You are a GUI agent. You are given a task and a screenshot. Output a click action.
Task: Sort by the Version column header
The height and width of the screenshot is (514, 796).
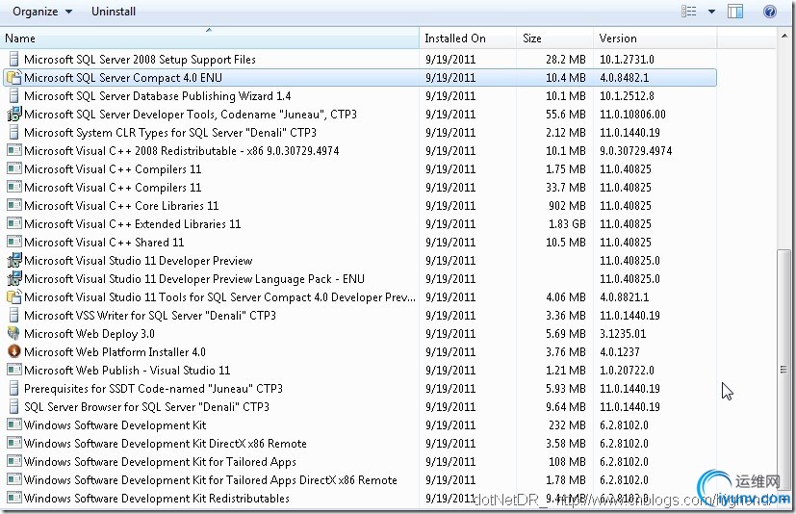[x=655, y=39]
